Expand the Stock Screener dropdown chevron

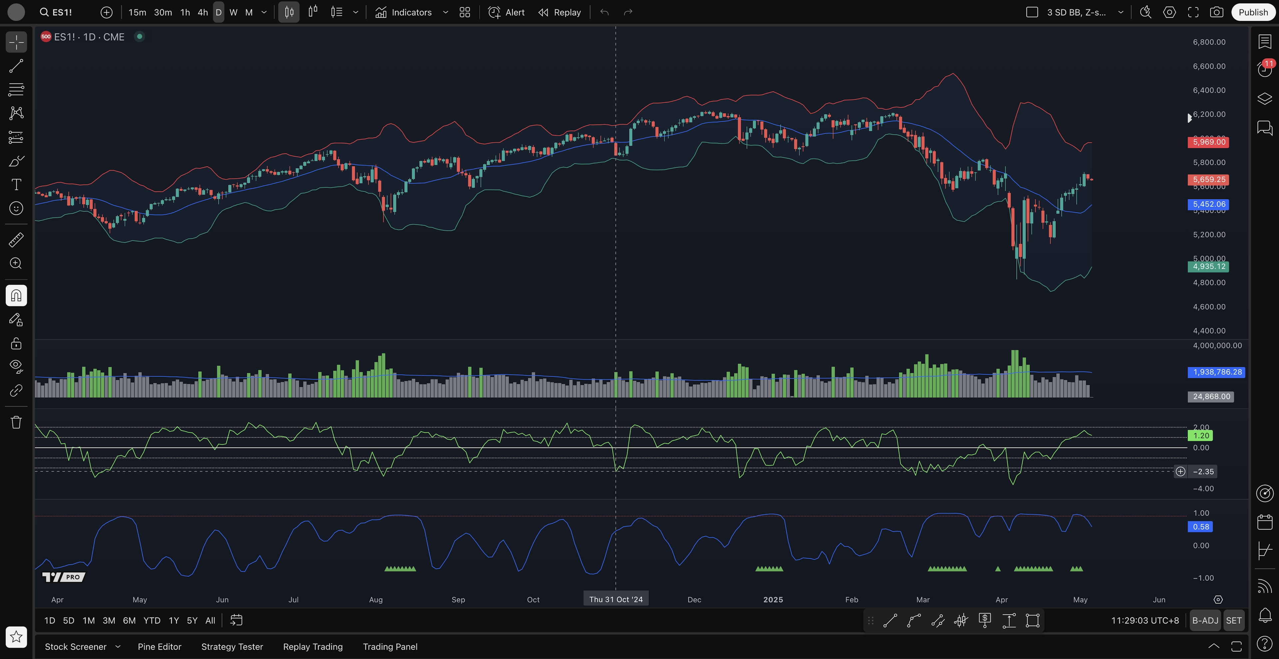pos(118,647)
